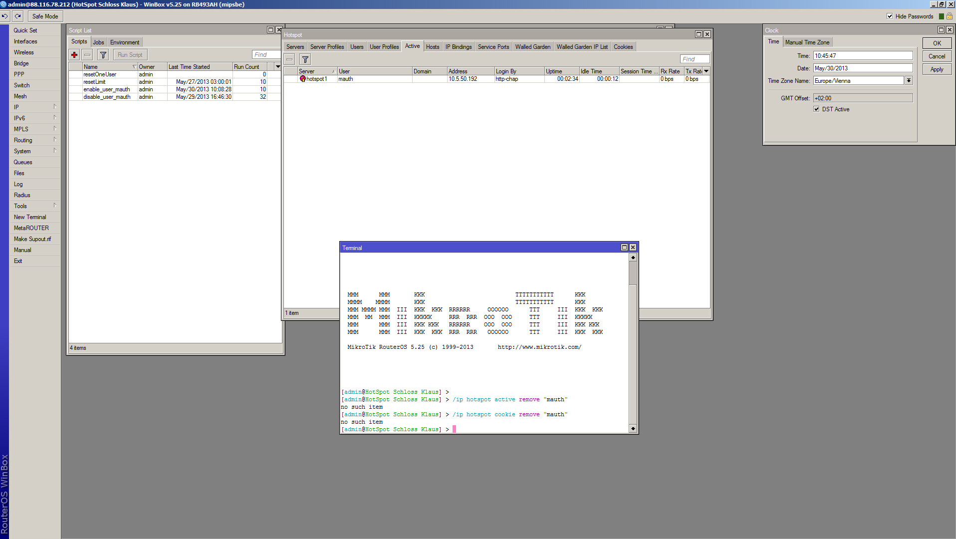
Task: Click the Date input field
Action: click(x=863, y=68)
